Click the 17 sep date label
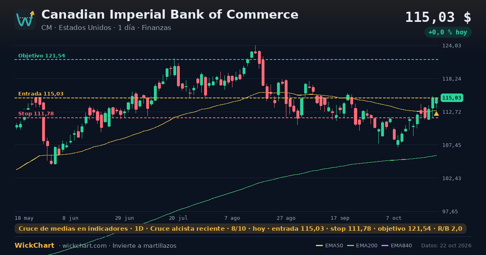The image size is (486, 255). 340,218
